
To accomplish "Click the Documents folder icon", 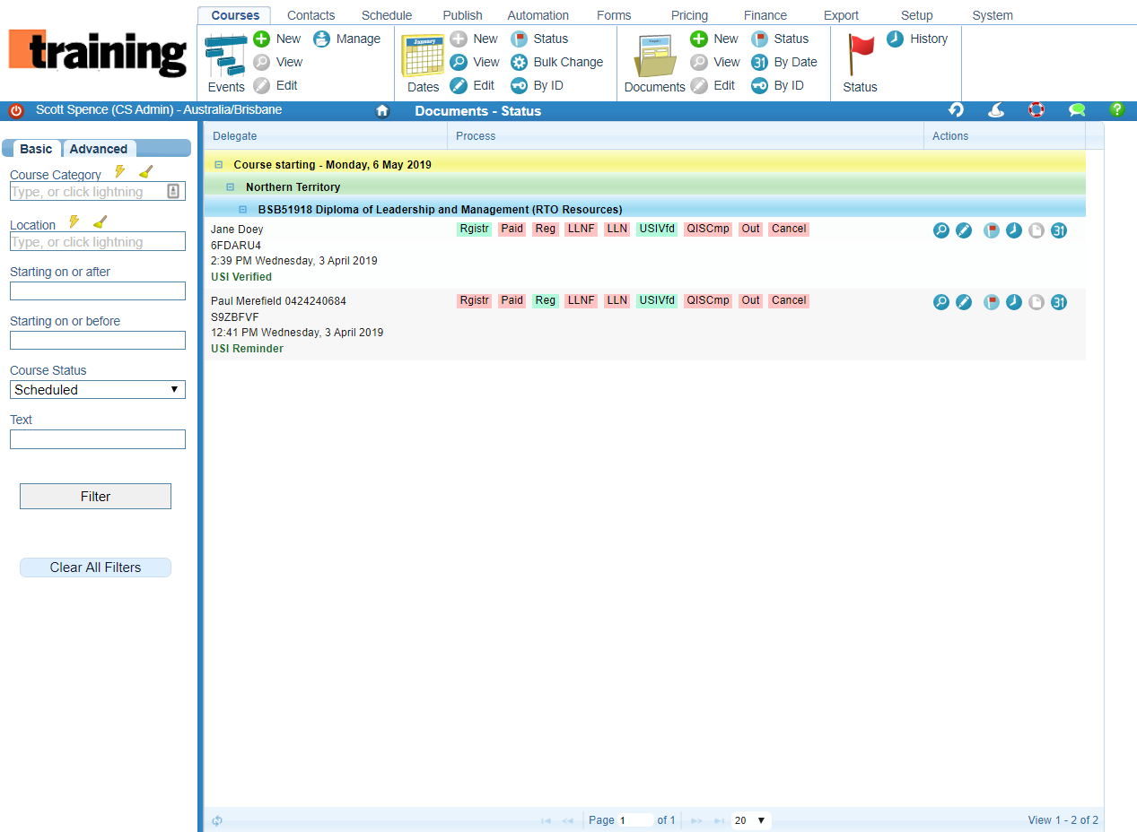I will [654, 56].
